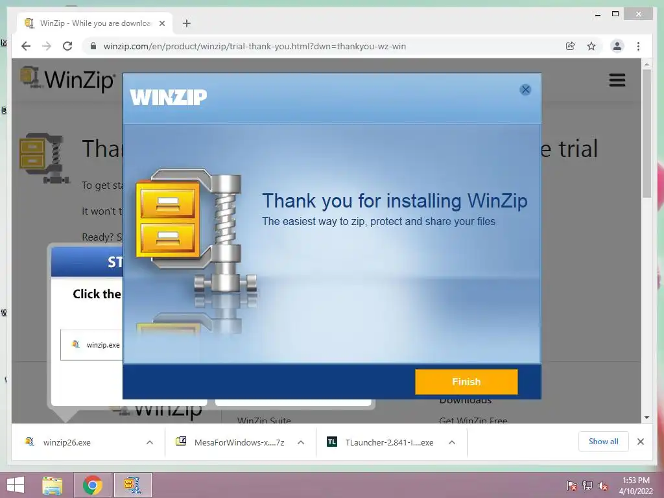Click the network tray icon

tap(587, 486)
